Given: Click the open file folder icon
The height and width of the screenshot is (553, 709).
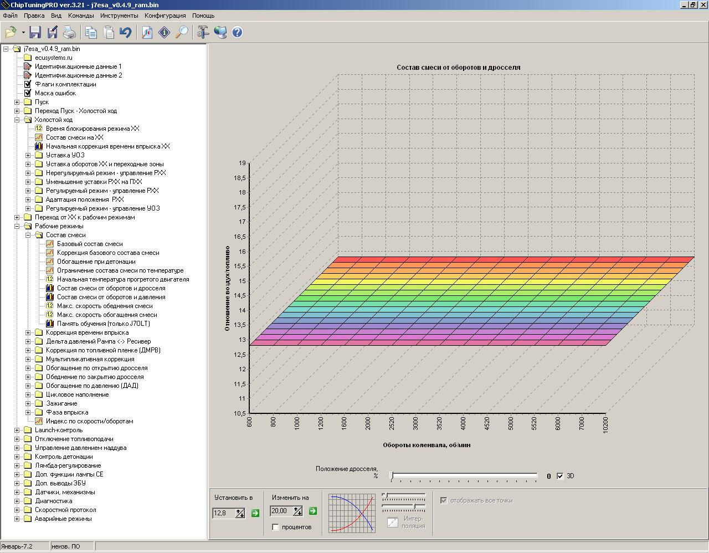Looking at the screenshot, I should pyautogui.click(x=11, y=33).
